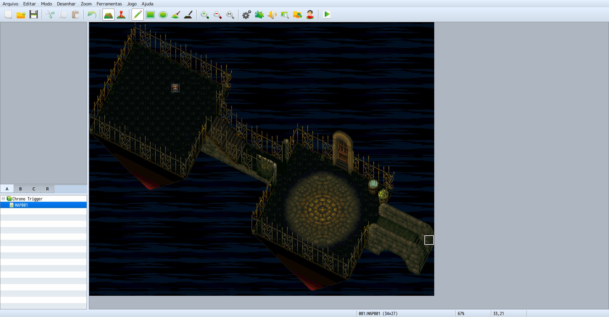Viewport: 609px width, 317px height.
Task: Select the Chrono Trigger project root
Action: [x=27, y=199]
